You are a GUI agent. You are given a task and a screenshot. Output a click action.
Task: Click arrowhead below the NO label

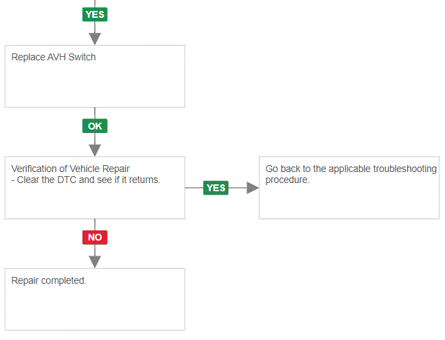[x=95, y=262]
